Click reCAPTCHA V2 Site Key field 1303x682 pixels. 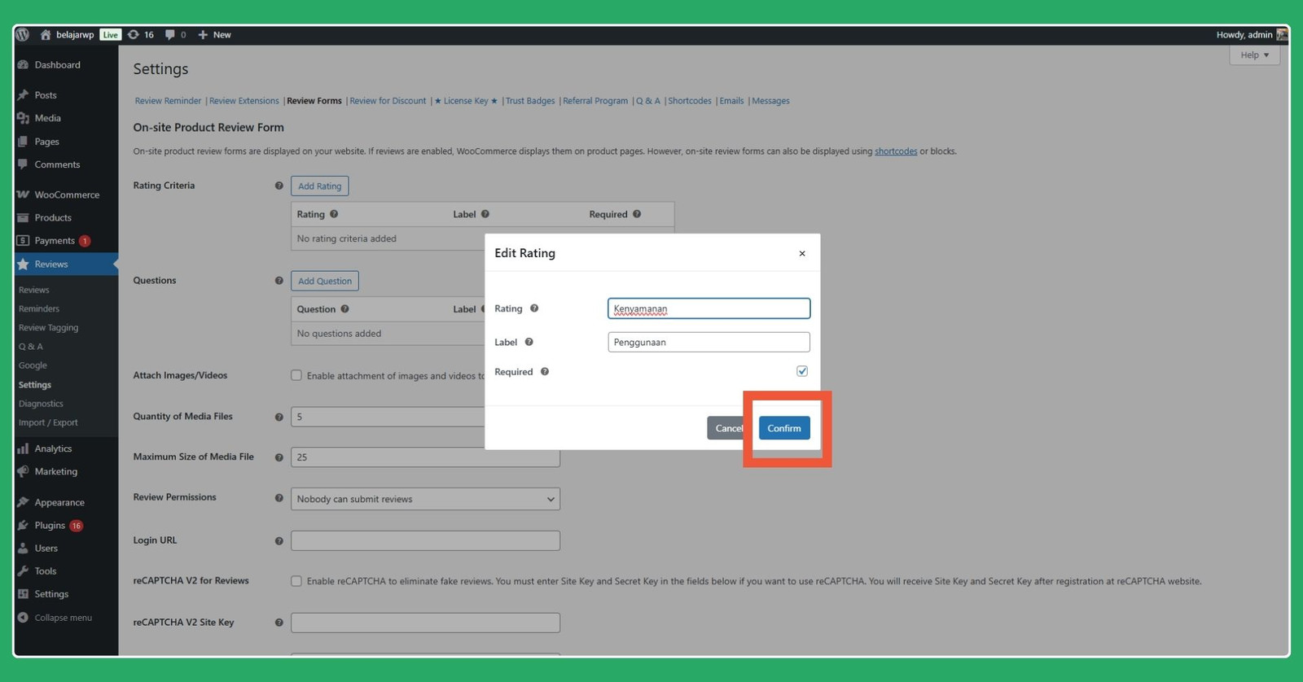425,623
